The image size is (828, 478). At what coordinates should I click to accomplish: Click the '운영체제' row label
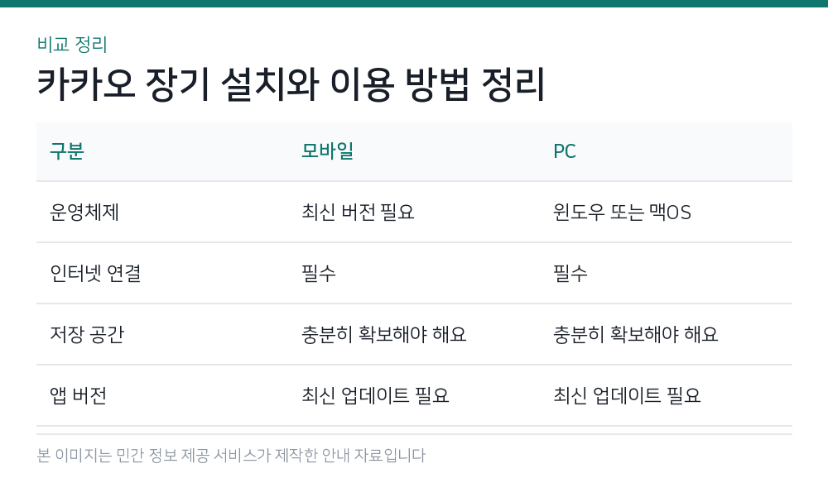pos(84,212)
